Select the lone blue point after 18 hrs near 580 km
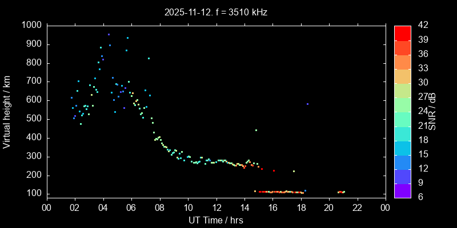457x228 pixels. (307, 104)
